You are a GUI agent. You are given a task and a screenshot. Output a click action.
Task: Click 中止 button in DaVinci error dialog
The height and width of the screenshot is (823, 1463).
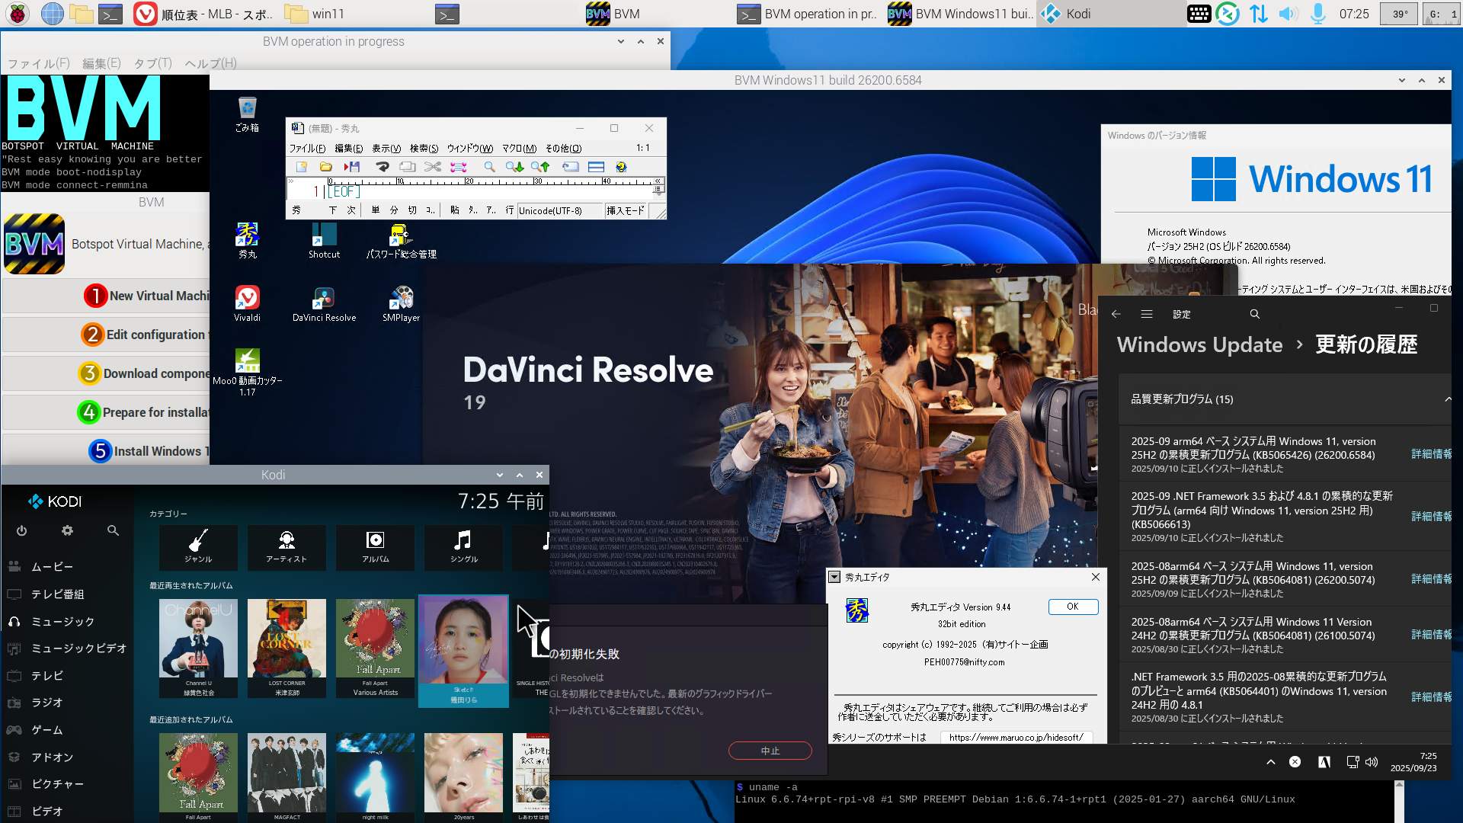tap(770, 751)
